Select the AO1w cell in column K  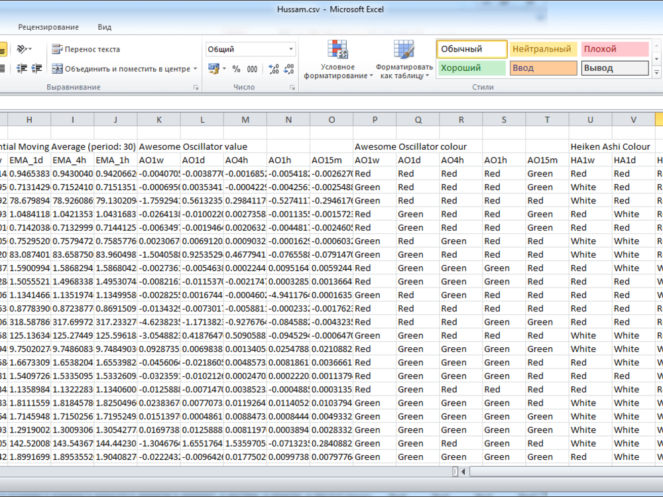[159, 160]
